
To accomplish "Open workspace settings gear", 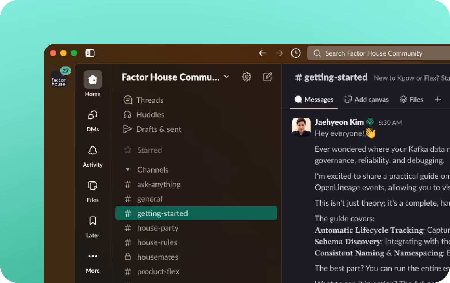I will (247, 77).
